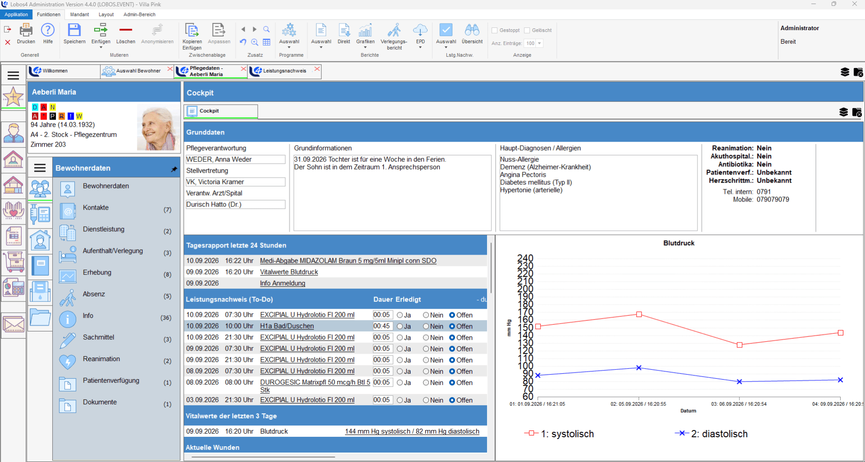Image resolution: width=865 pixels, height=462 pixels.
Task: Click Kopieren Einfügen clipboard icon
Action: click(192, 30)
